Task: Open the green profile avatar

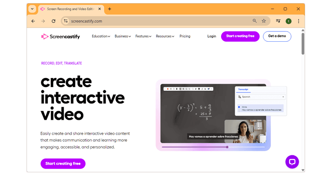Action: point(288,21)
